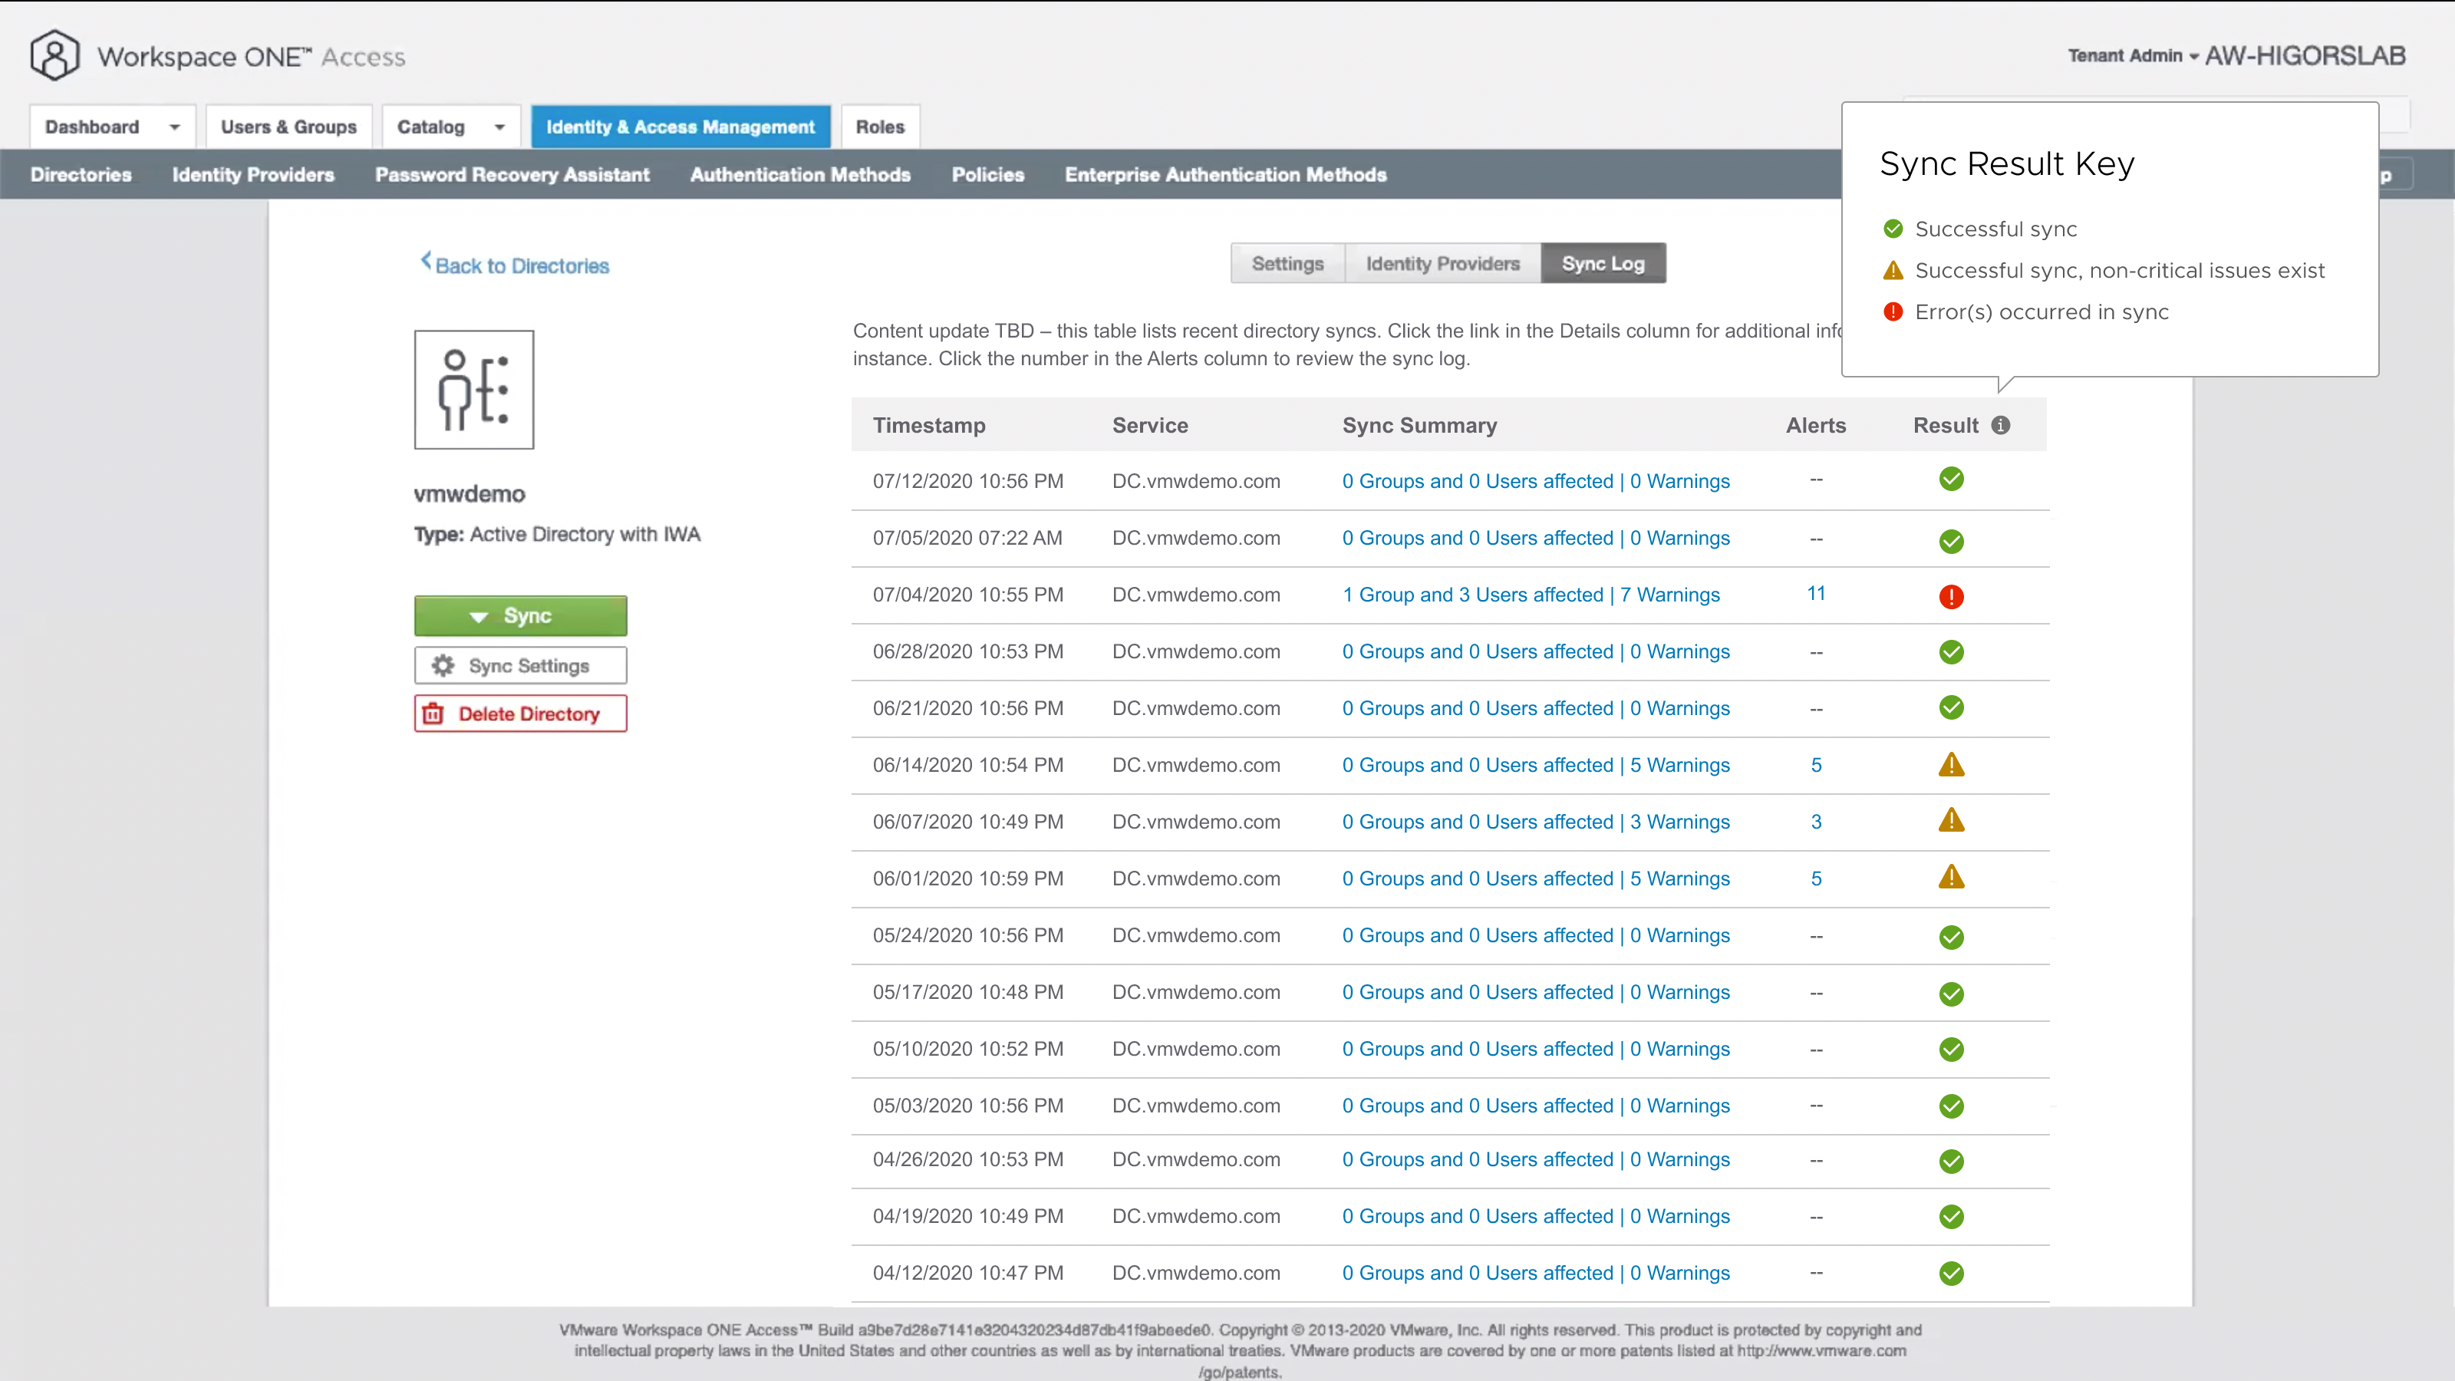Viewport: 2455px width, 1381px height.
Task: Open the green Sync dropdown button
Action: [x=520, y=615]
